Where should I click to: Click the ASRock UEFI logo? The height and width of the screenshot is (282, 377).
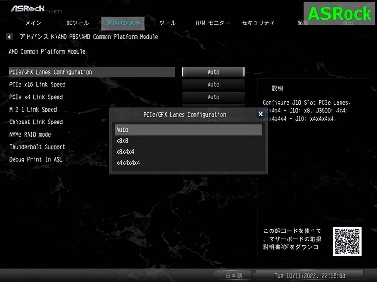[x=28, y=8]
